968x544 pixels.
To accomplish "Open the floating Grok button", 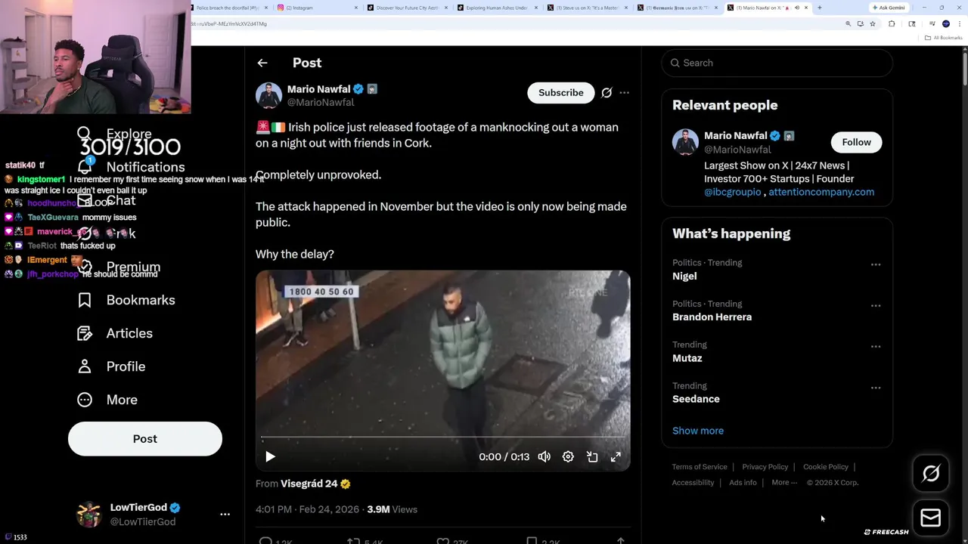I will tap(931, 474).
